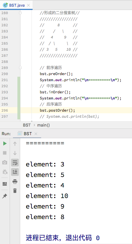Screen dimensions: 132x244
Task: Click the BST breadcrumb
Action: point(27,125)
